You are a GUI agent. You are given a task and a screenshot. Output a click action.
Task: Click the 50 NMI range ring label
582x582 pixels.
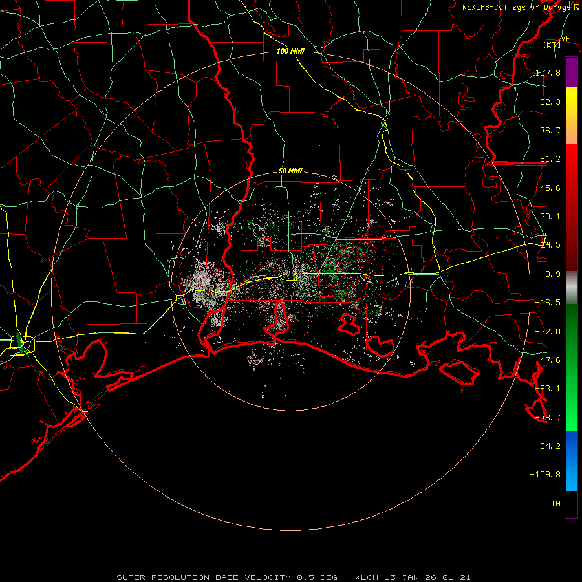pyautogui.click(x=290, y=171)
